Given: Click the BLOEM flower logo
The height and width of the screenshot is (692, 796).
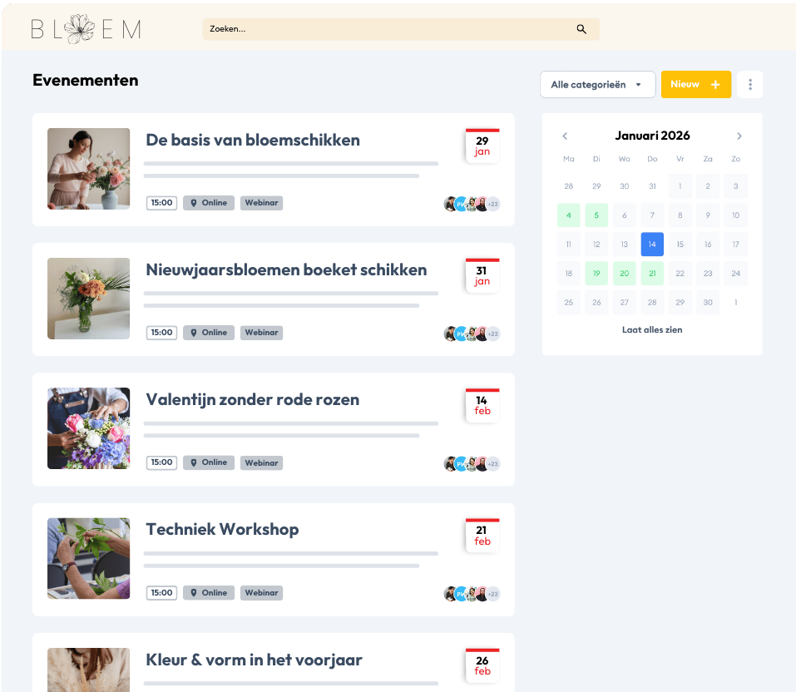Looking at the screenshot, I should [86, 29].
